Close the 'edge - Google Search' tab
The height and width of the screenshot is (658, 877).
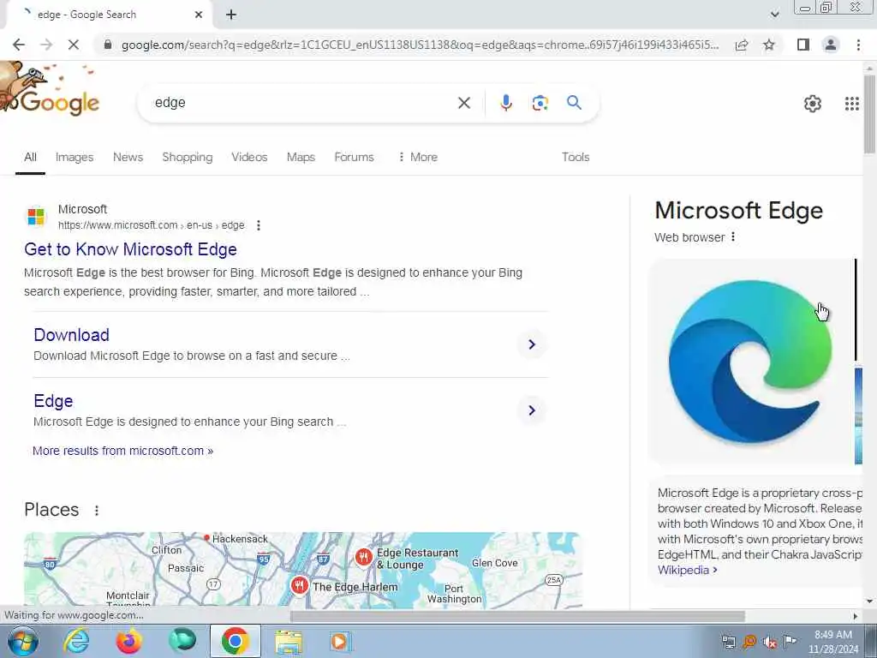pyautogui.click(x=198, y=15)
